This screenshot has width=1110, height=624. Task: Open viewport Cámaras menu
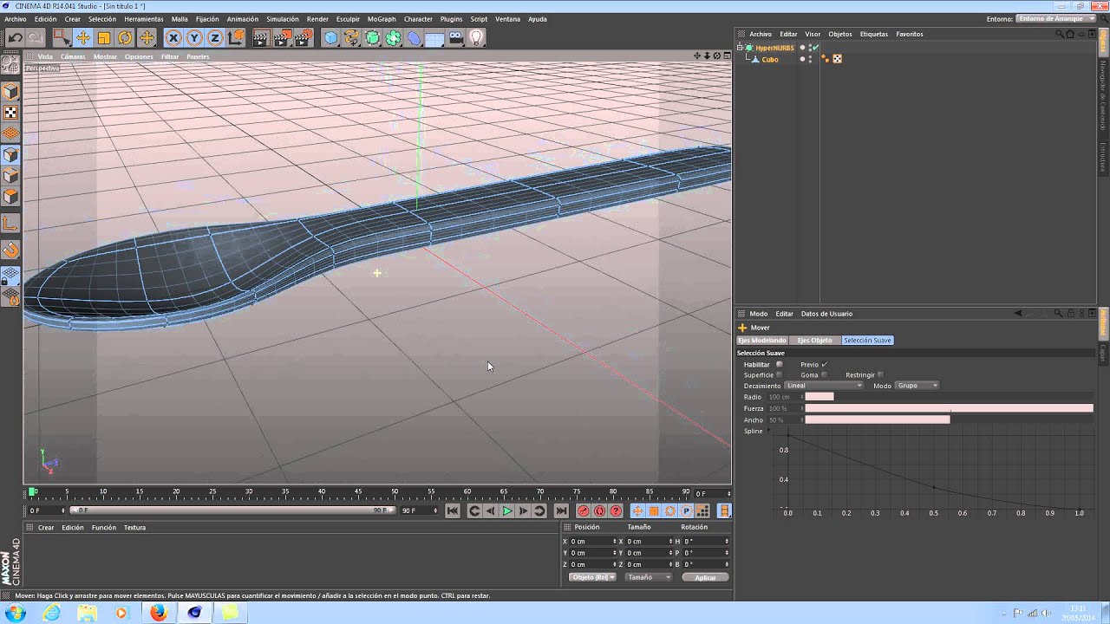tap(73, 57)
